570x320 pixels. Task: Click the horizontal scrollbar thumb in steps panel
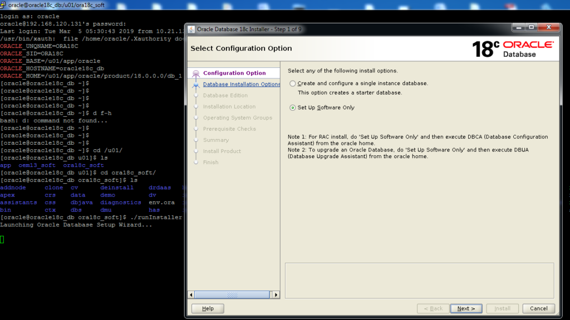(x=232, y=294)
